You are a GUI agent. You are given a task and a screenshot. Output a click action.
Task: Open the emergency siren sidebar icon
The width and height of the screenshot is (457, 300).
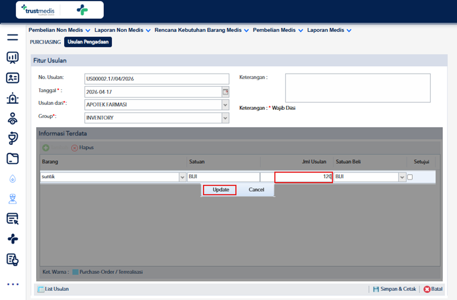pyautogui.click(x=13, y=98)
